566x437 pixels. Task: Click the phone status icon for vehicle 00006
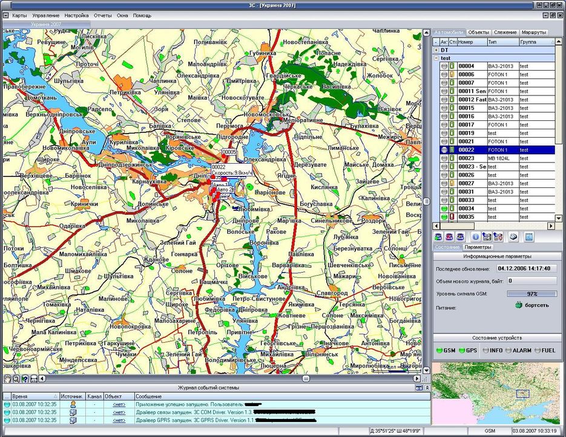(x=452, y=74)
